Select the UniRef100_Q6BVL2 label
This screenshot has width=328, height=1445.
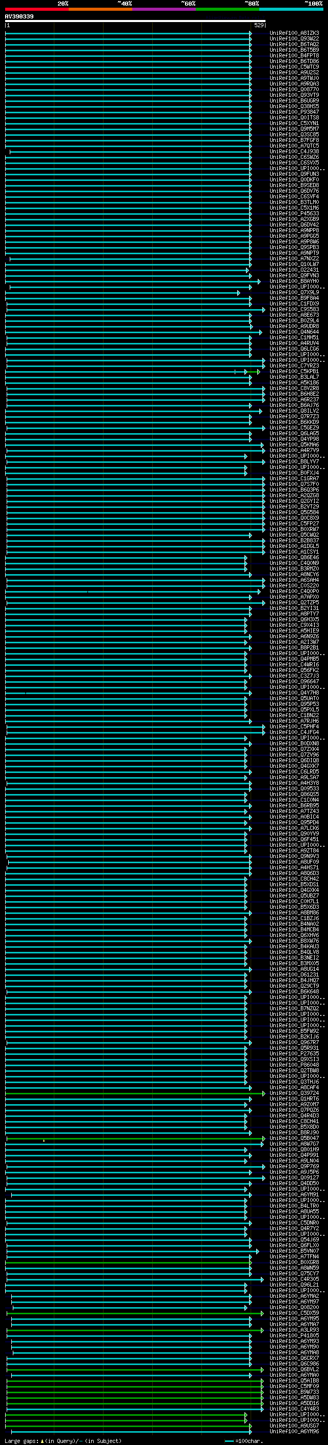pyautogui.click(x=294, y=1370)
